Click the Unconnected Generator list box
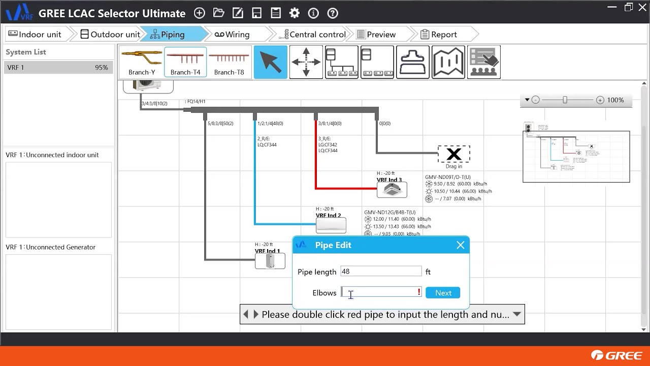The height and width of the screenshot is (366, 650). tap(58, 292)
